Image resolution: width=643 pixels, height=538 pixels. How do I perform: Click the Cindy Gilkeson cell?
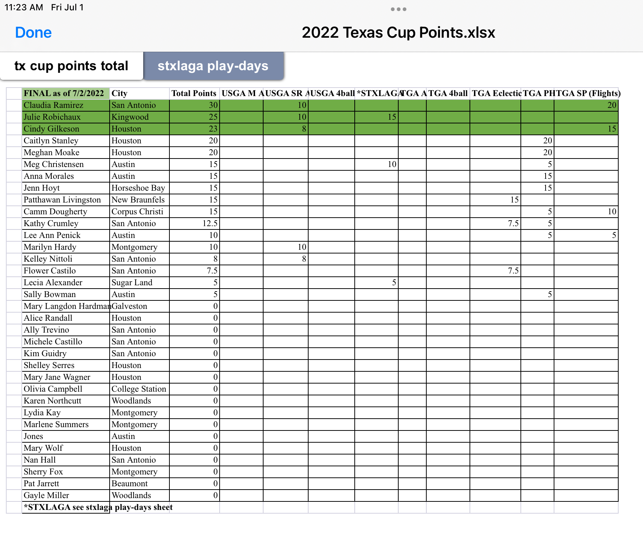66,129
